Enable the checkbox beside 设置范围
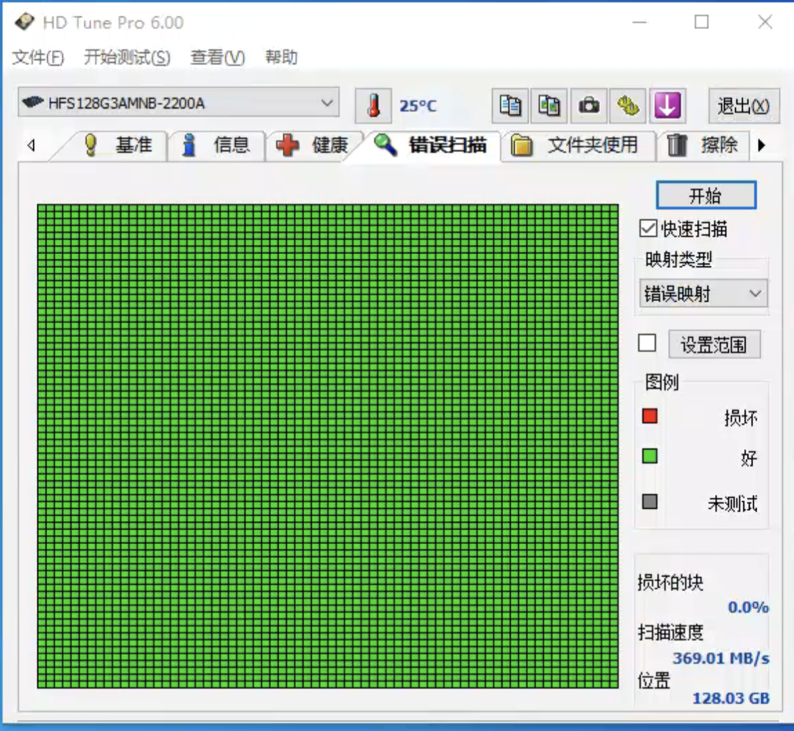The image size is (794, 731). tap(647, 343)
